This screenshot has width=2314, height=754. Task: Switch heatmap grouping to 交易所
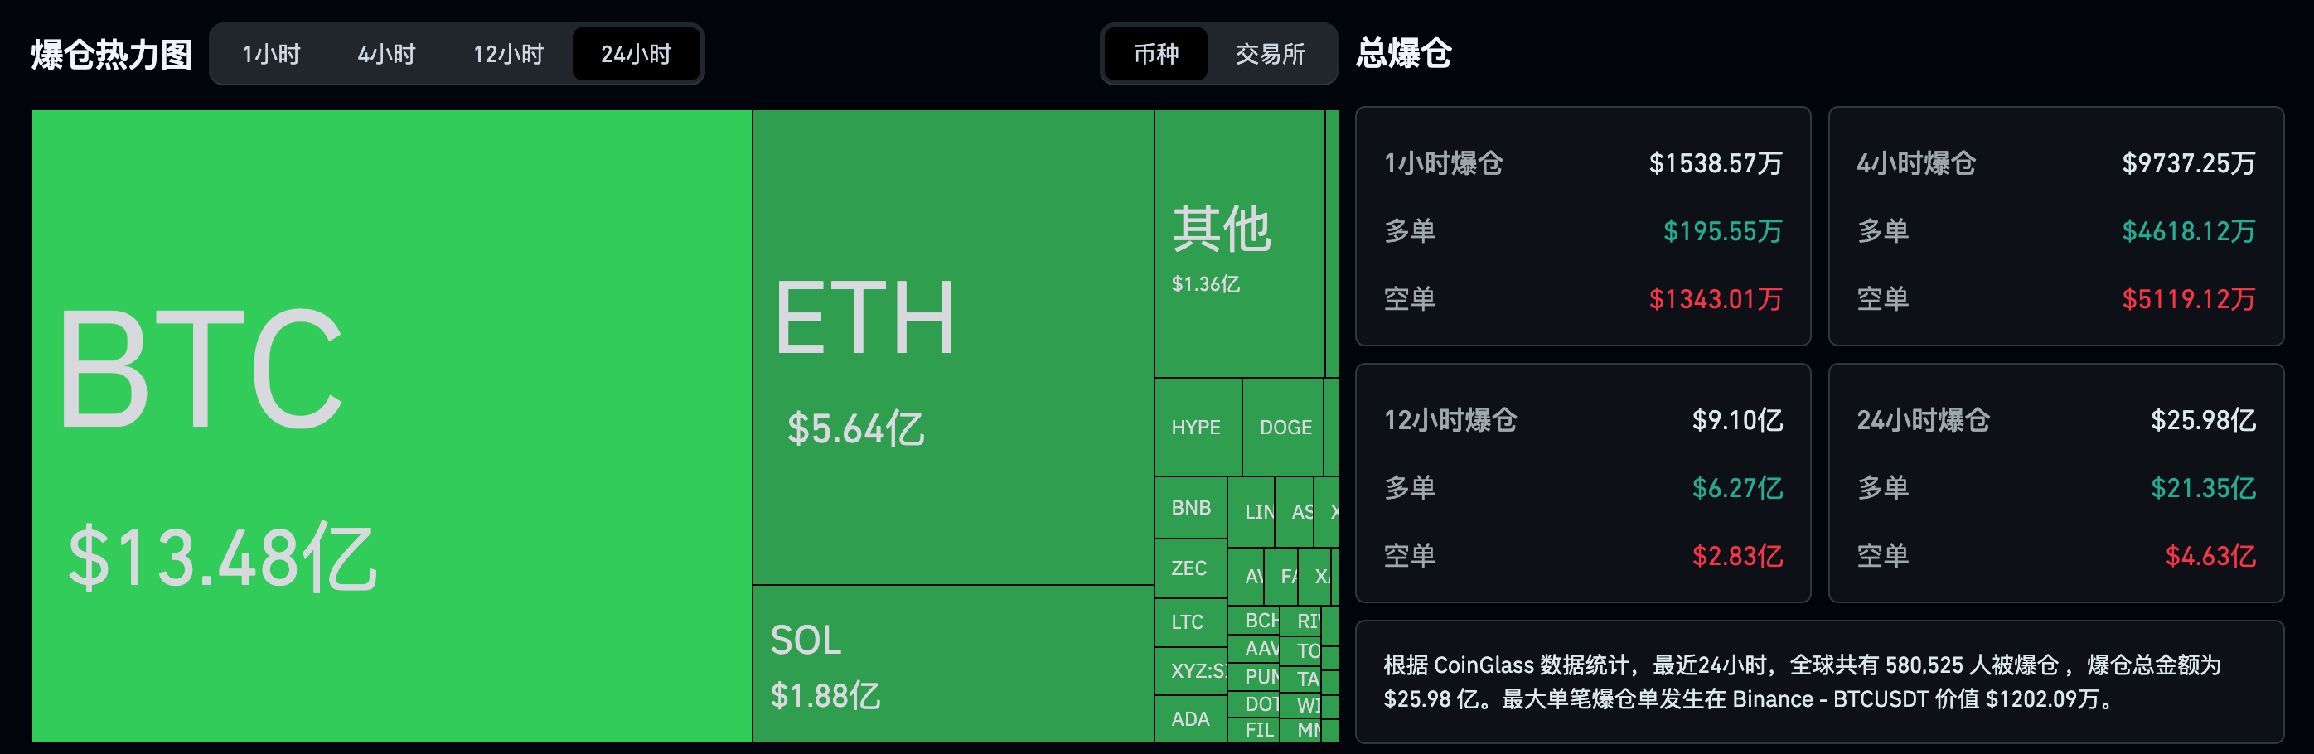pyautogui.click(x=1271, y=54)
